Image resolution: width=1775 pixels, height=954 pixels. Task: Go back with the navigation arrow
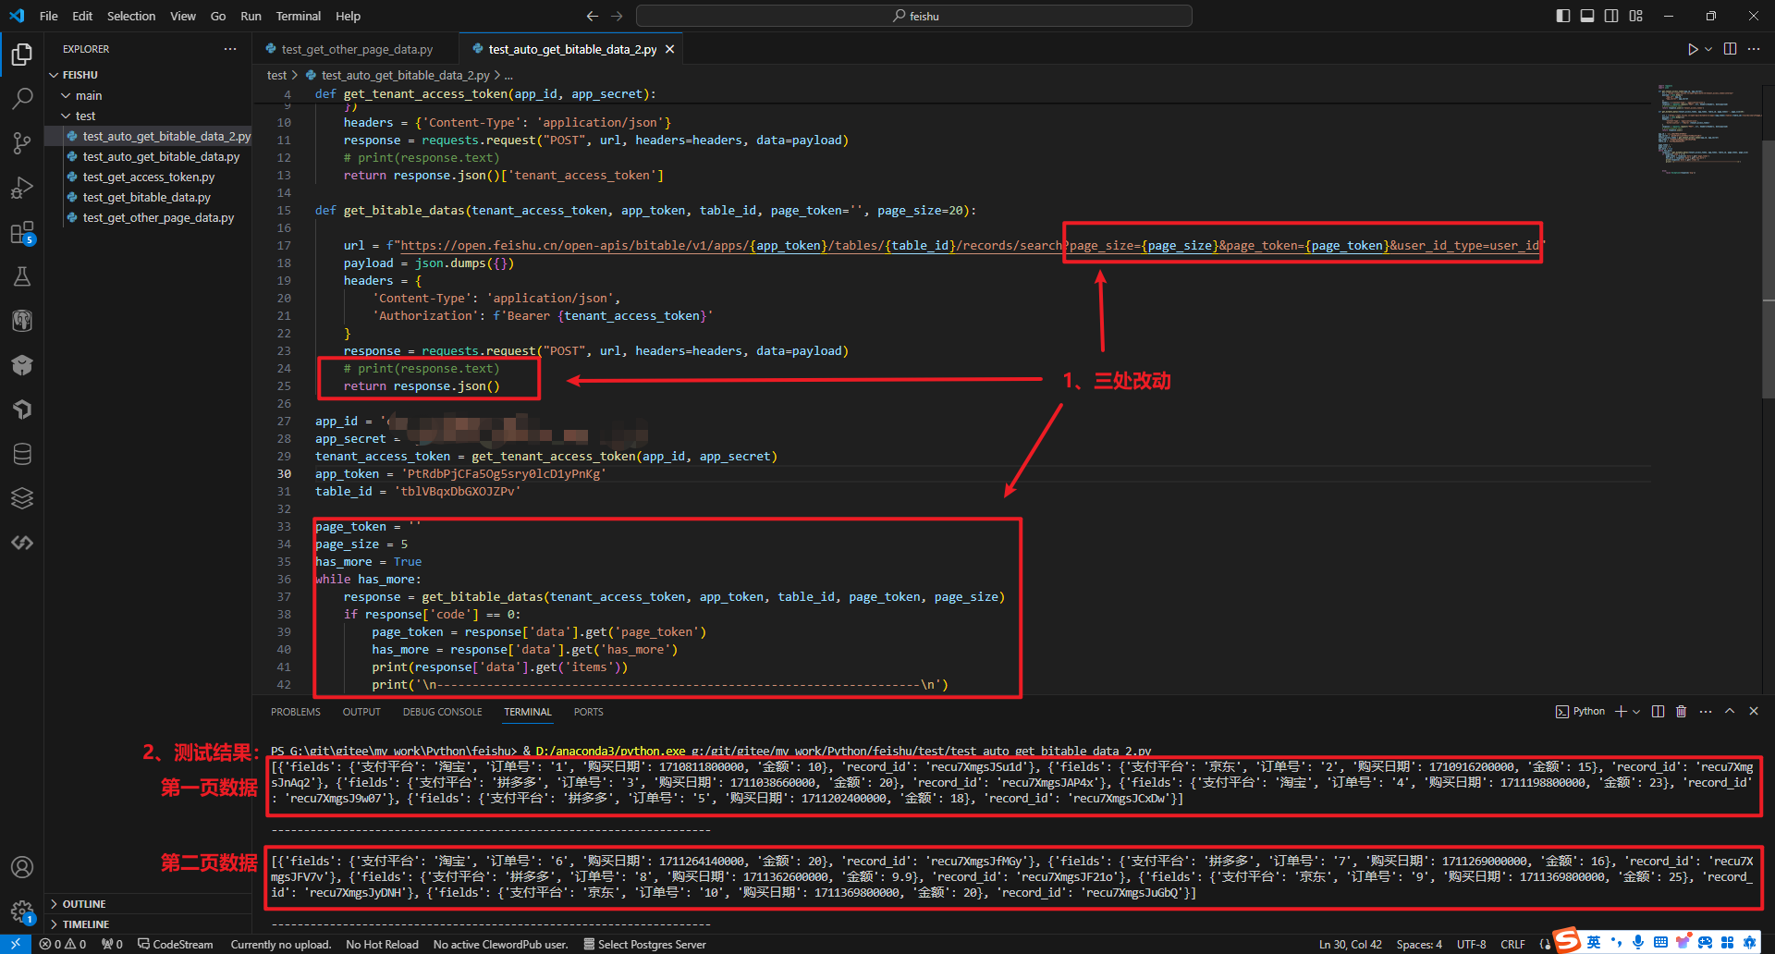coord(593,16)
